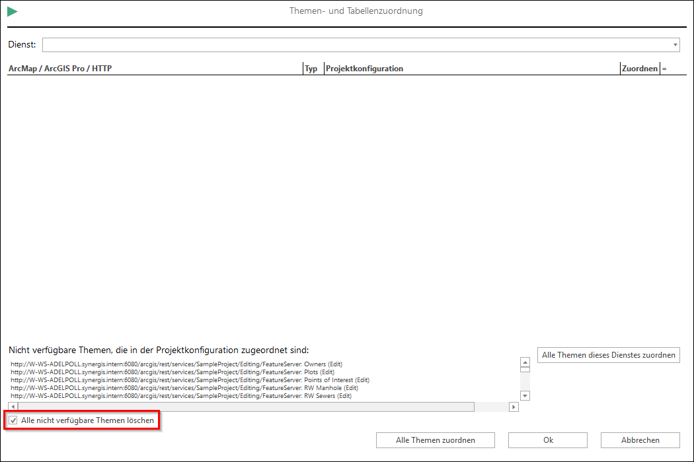The height and width of the screenshot is (462, 694).
Task: Select the Plots (Edit) list entry
Action: pos(173,372)
